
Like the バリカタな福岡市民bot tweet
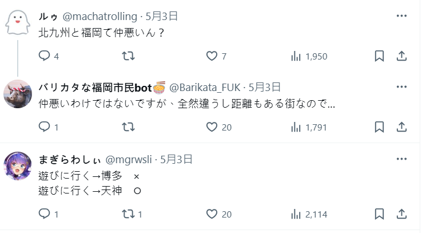[212, 127]
